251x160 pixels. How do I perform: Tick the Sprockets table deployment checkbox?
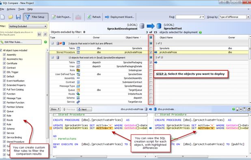pos(151,48)
